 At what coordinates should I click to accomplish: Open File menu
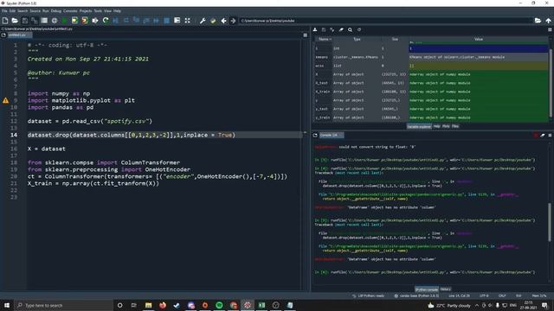coord(4,11)
